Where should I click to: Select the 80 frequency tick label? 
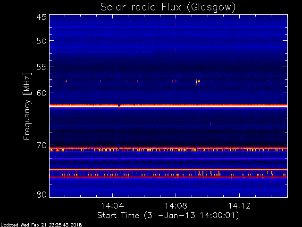click(x=42, y=194)
